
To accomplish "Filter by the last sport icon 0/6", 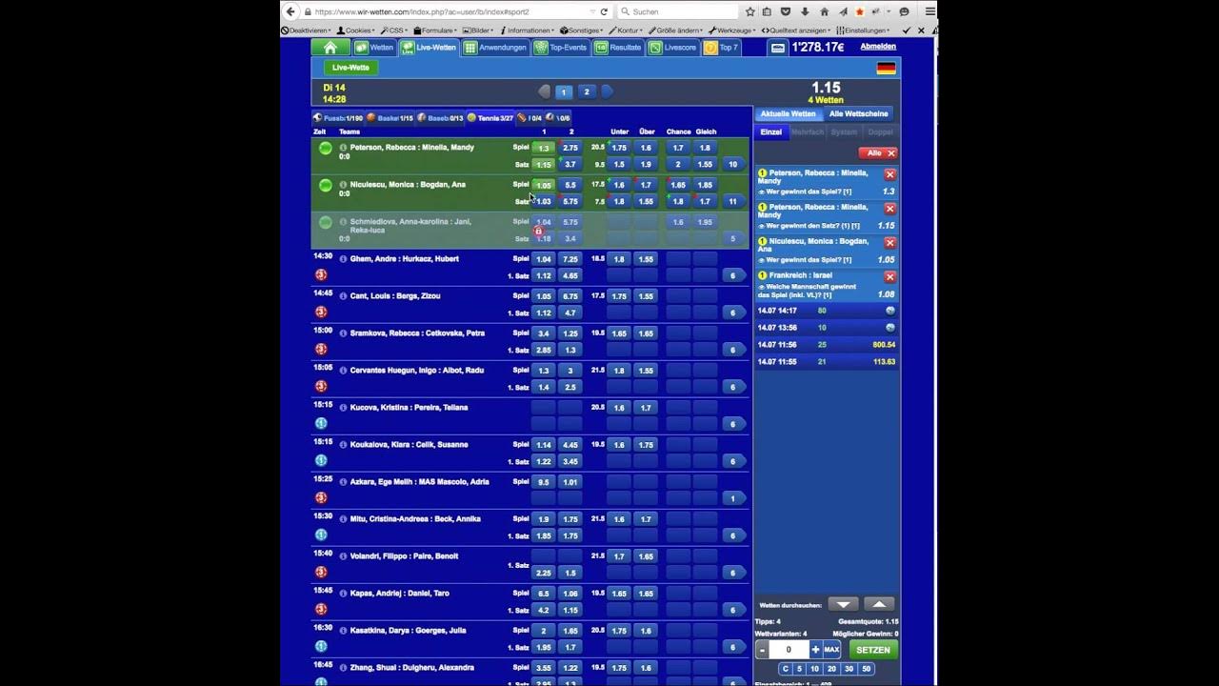I will point(558,118).
